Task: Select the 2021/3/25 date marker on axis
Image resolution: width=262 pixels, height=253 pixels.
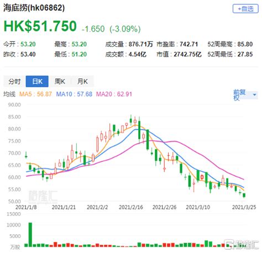Action: click(244, 207)
